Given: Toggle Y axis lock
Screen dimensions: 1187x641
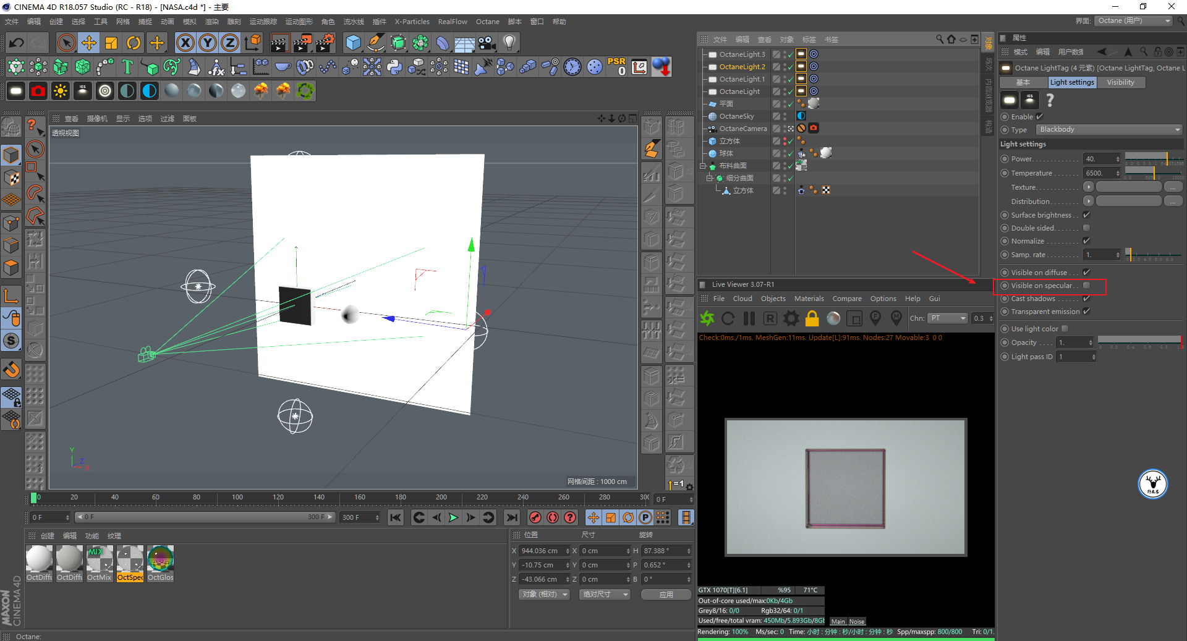Looking at the screenshot, I should (208, 43).
